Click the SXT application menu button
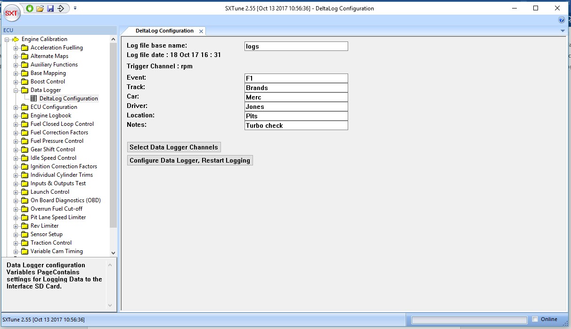 (x=11, y=13)
